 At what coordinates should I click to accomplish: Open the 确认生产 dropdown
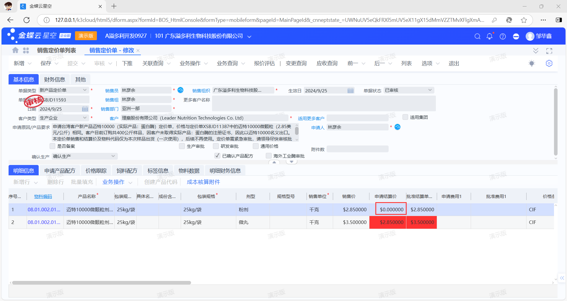[x=113, y=156]
